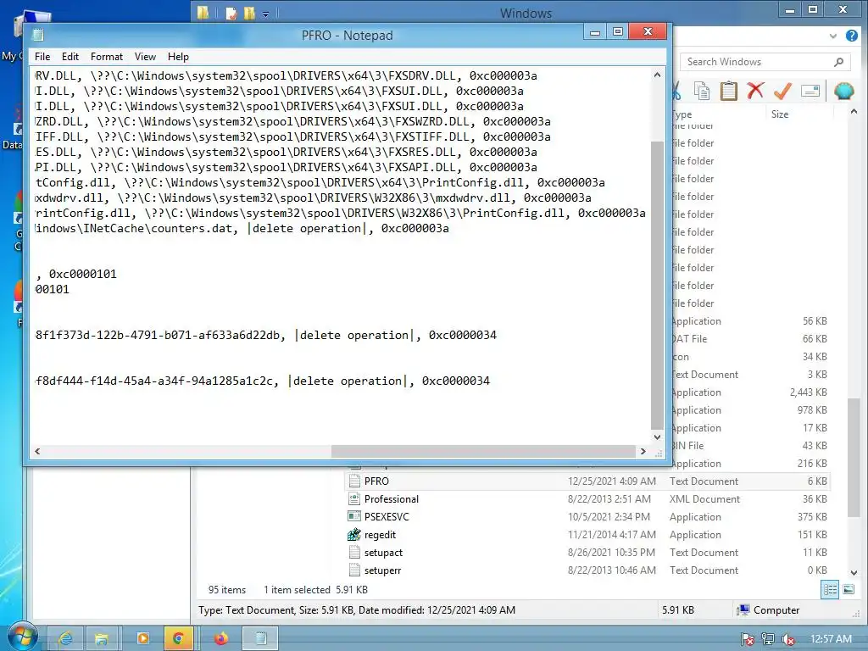Viewport: 868px width, 651px height.
Task: Click '1 item selected 5.91 KB' status text
Action: 315,590
